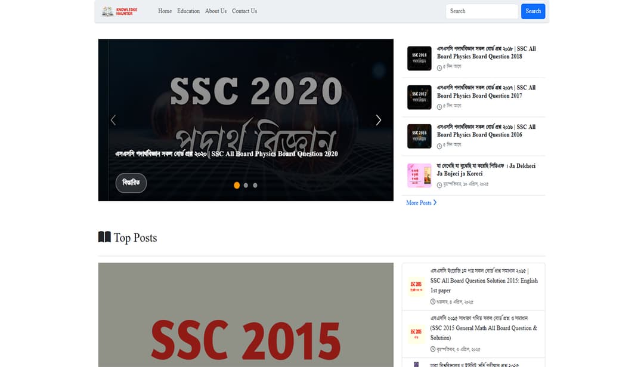Viewport: 644px width, 367px height.
Task: Click the book icon beside Top Posts
Action: 104,237
